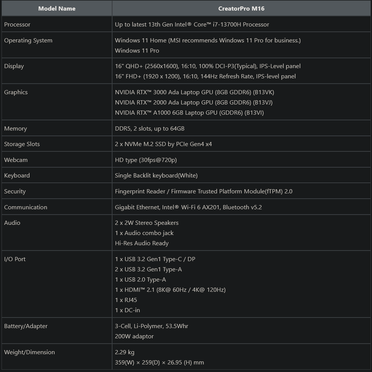This screenshot has width=372, height=372.
Task: Select the Operating System label
Action: point(28,40)
